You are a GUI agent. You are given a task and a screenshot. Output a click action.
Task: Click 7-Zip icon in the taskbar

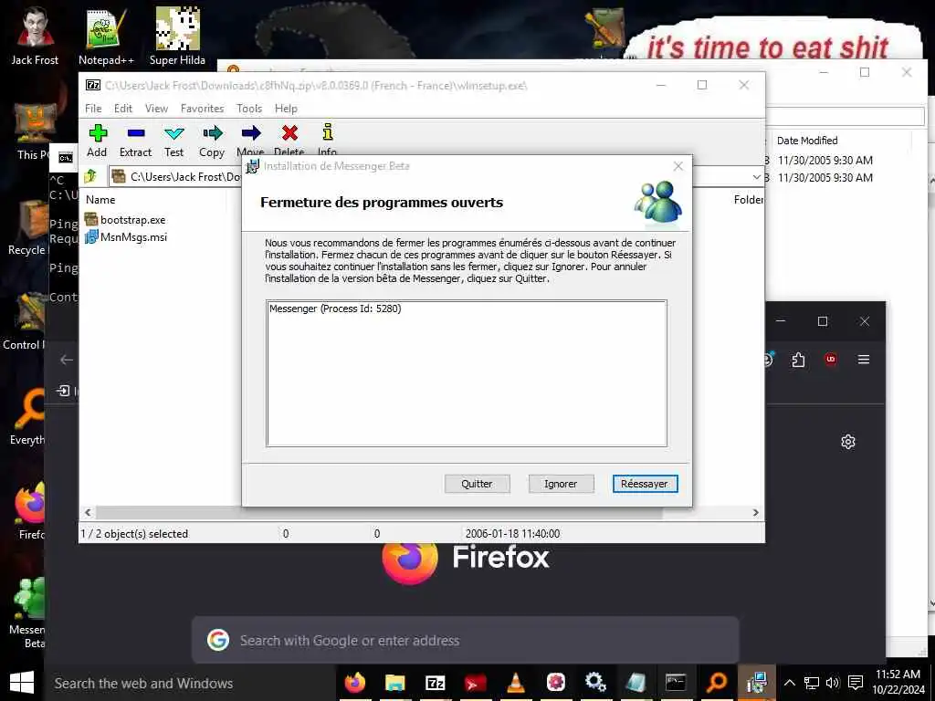436,683
